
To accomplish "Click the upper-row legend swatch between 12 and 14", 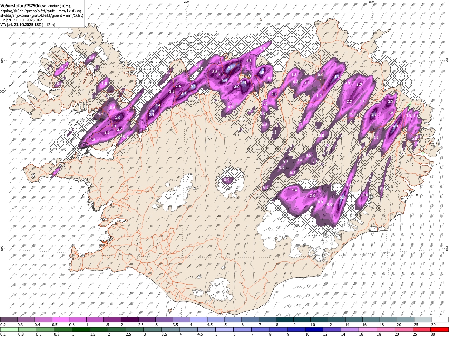I will [x=336, y=319].
